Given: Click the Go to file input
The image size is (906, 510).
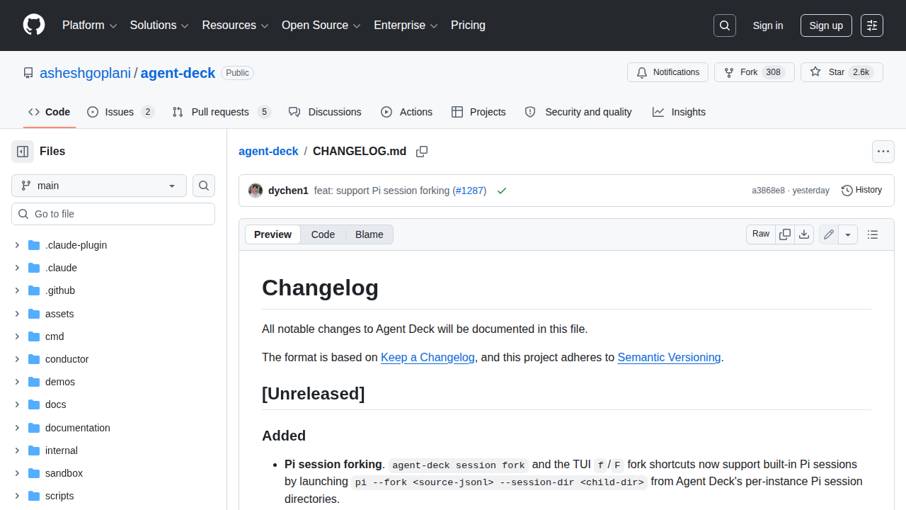Looking at the screenshot, I should pyautogui.click(x=113, y=214).
